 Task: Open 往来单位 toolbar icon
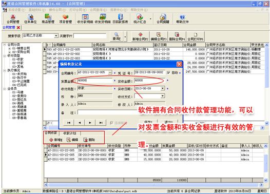coord(30,19)
